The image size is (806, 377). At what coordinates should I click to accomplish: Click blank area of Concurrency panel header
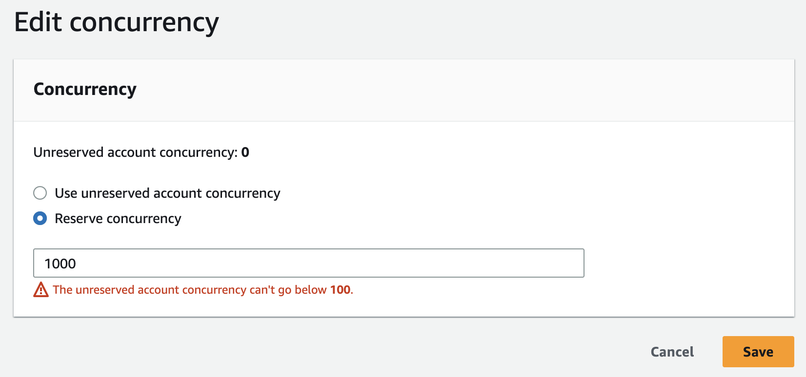pyautogui.click(x=439, y=90)
